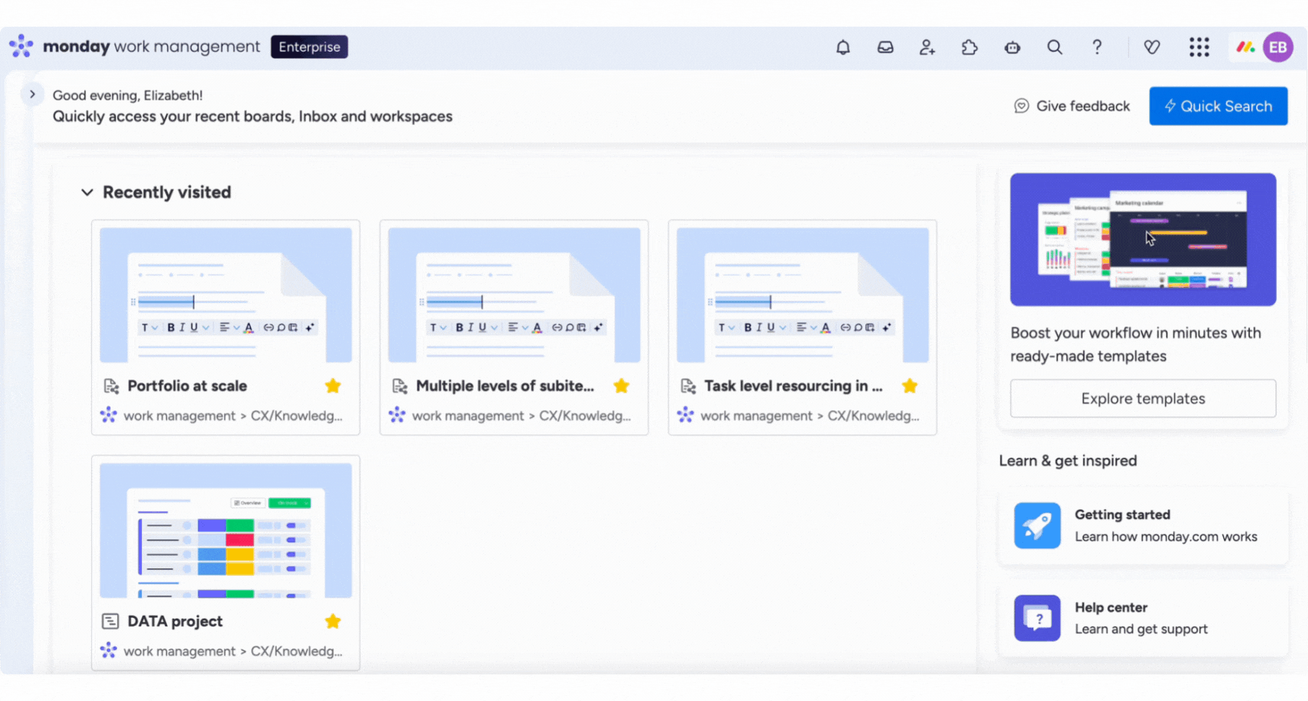Click Explore templates button
The width and height of the screenshot is (1308, 701).
[x=1142, y=398]
